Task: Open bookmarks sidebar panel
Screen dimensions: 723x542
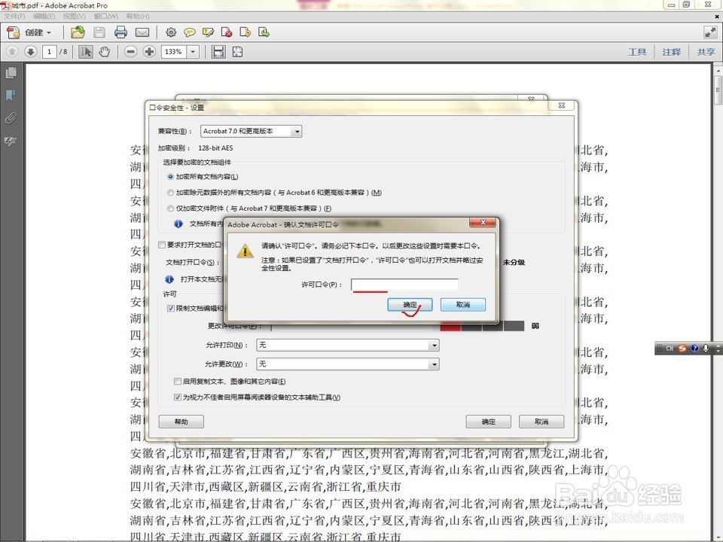Action: pyautogui.click(x=11, y=96)
